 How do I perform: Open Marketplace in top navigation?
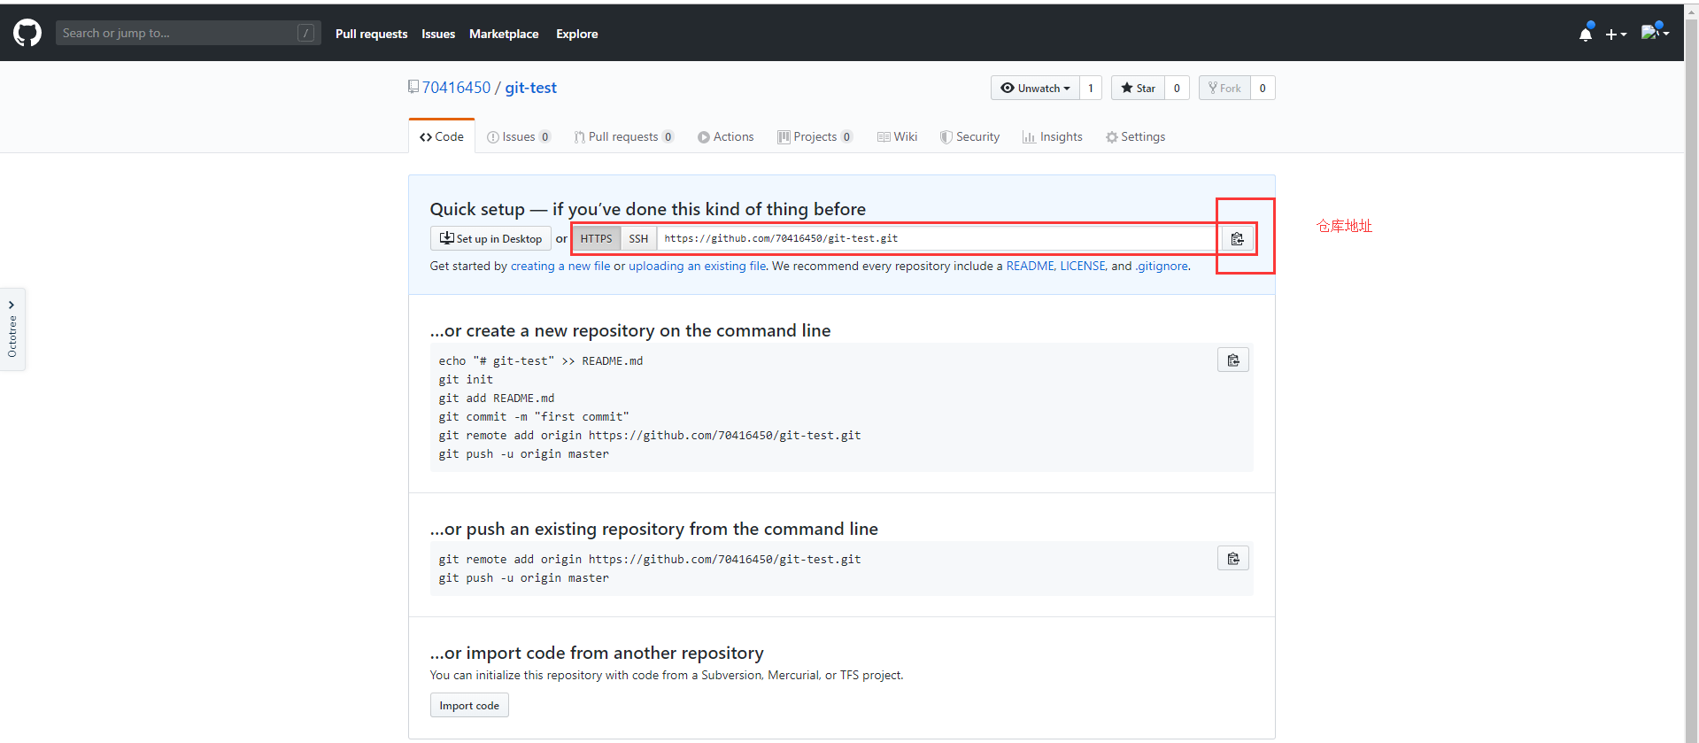pos(504,34)
